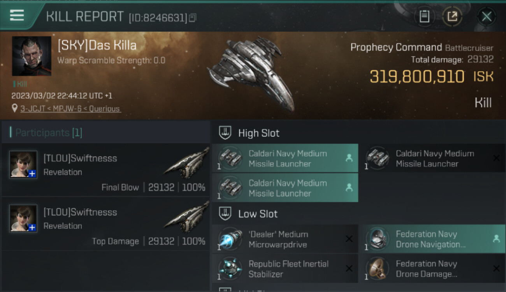Image resolution: width=506 pixels, height=292 pixels.
Task: Click the share kill report icon
Action: (x=452, y=16)
